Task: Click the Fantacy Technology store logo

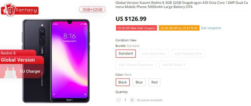Action: (20, 10)
